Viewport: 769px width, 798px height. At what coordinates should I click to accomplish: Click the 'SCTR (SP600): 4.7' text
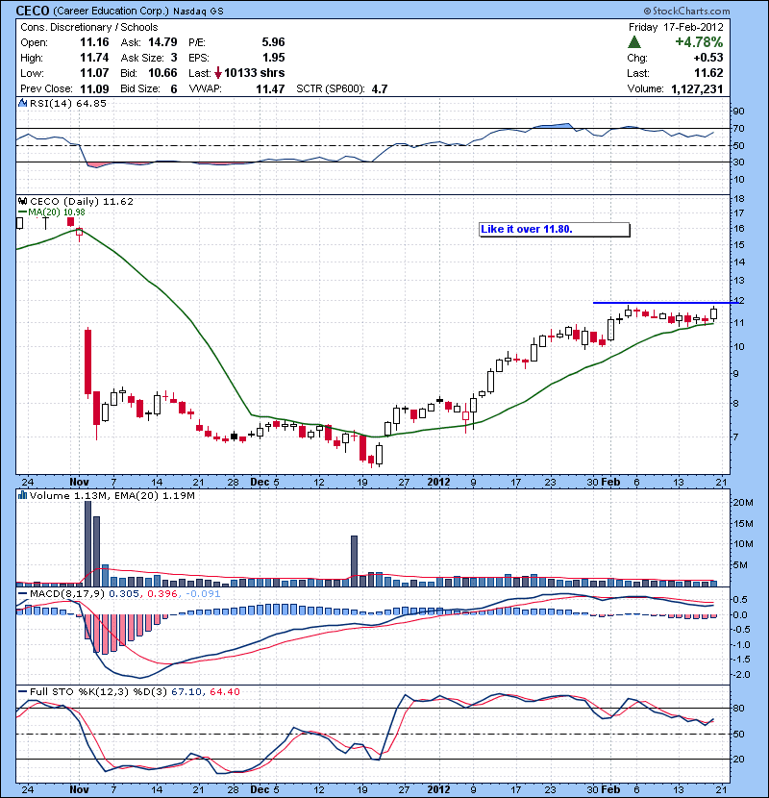pos(342,89)
